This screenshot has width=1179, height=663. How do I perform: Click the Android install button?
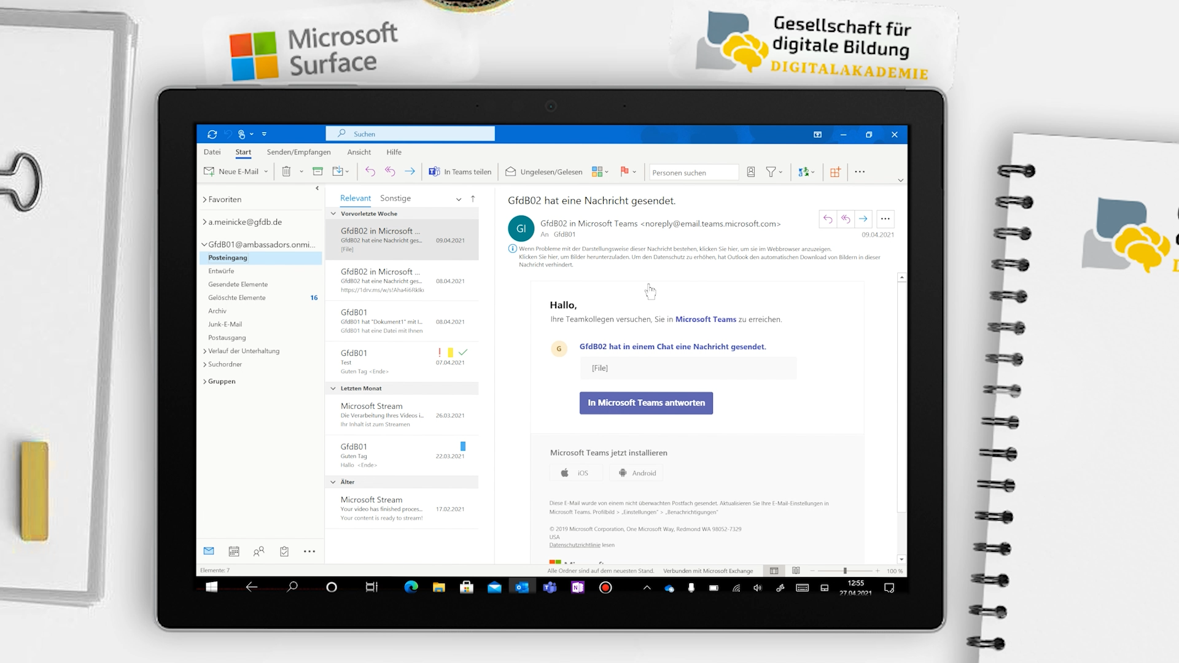tap(637, 473)
